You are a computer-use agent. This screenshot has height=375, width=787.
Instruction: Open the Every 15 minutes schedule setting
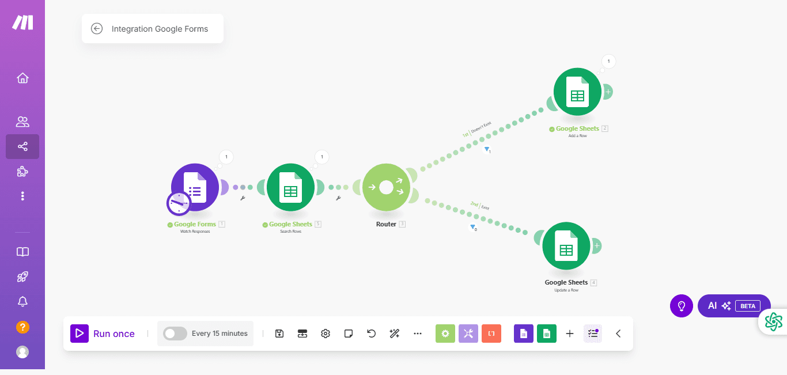click(220, 334)
